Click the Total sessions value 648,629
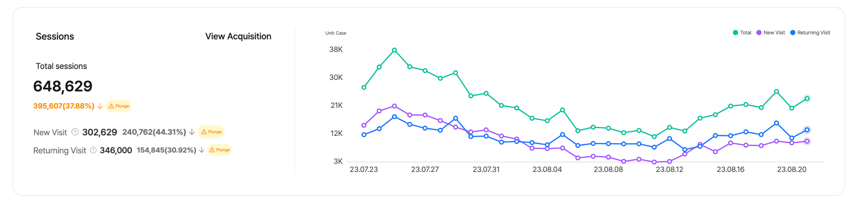 click(63, 86)
